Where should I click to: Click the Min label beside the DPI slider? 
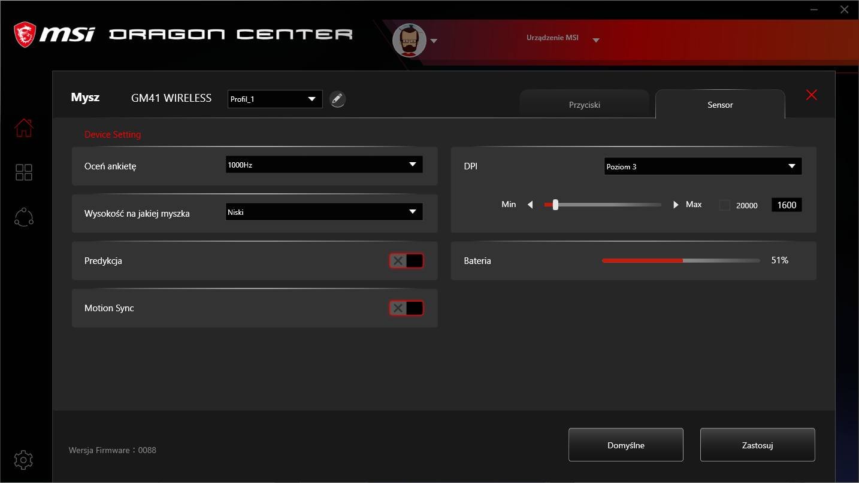pos(509,205)
